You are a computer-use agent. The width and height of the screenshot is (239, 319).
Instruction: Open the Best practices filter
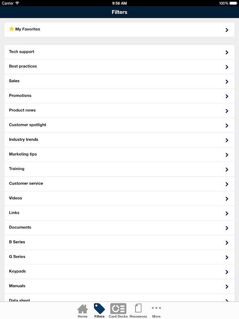119,67
